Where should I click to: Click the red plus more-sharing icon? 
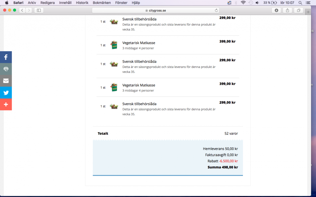click(x=6, y=104)
